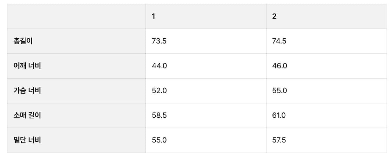Select the 총길이 row label

click(23, 41)
